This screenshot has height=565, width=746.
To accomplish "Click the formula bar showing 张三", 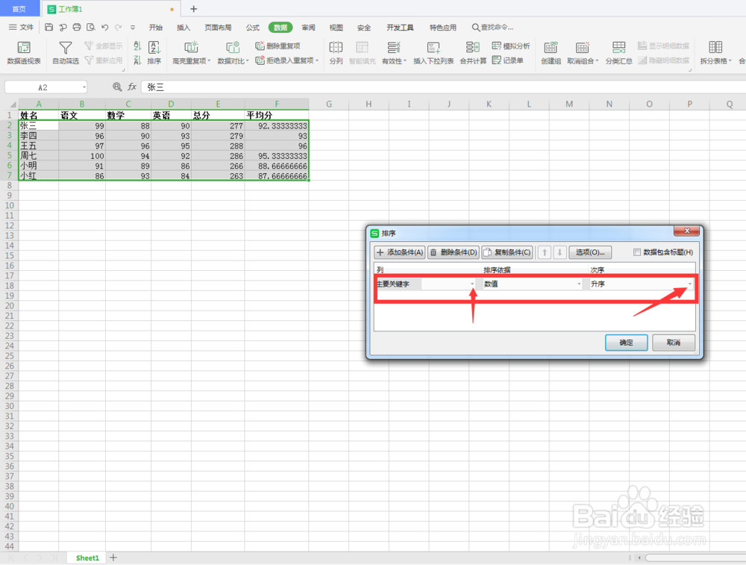I will 442,87.
